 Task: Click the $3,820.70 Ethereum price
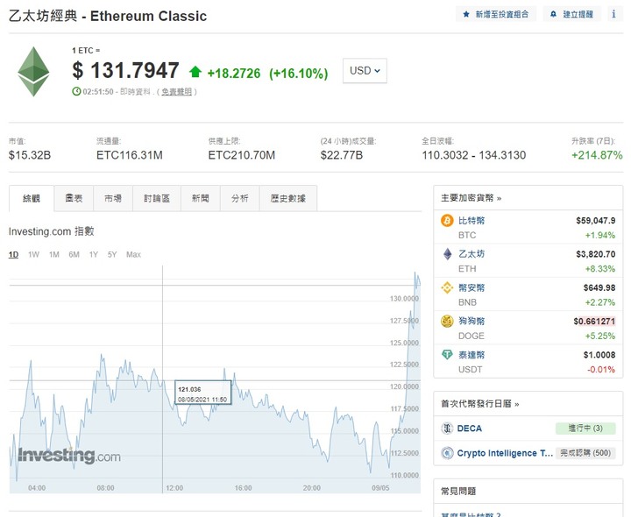[x=596, y=254]
